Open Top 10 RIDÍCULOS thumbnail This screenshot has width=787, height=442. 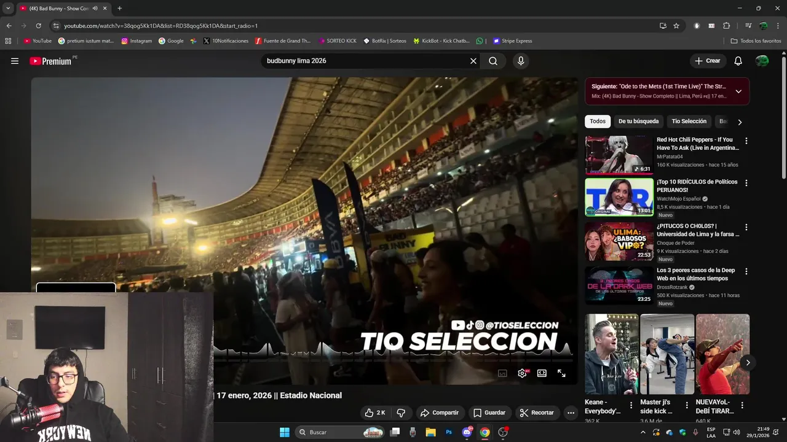tap(619, 197)
